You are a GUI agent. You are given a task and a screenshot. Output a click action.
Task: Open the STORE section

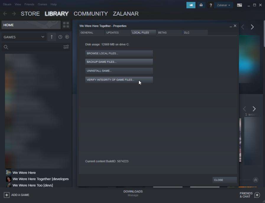click(30, 14)
